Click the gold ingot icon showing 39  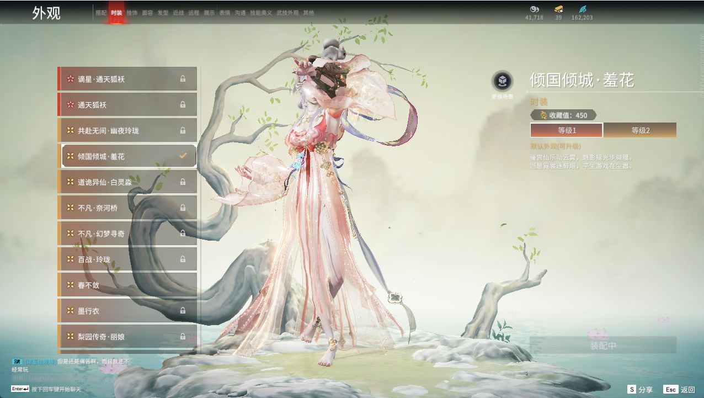558,10
